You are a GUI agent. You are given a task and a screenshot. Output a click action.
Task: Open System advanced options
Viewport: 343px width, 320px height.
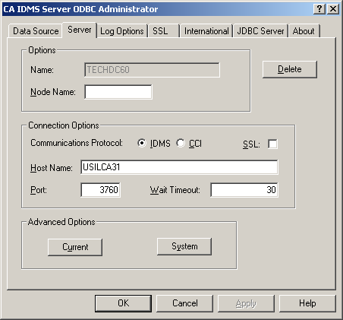click(184, 246)
